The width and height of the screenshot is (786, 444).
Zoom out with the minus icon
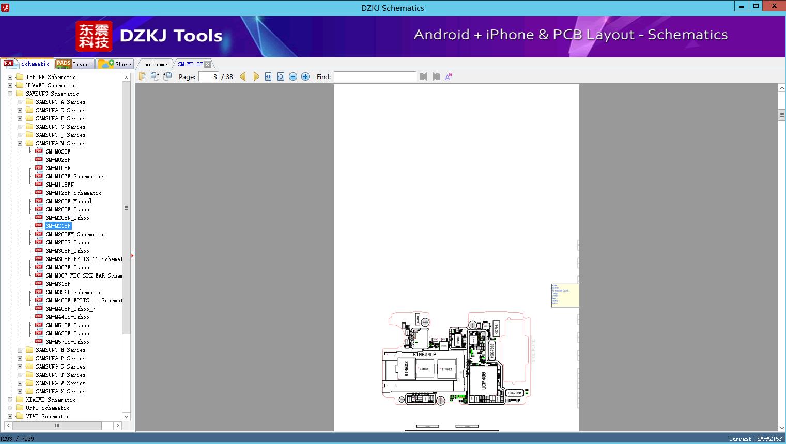point(293,76)
